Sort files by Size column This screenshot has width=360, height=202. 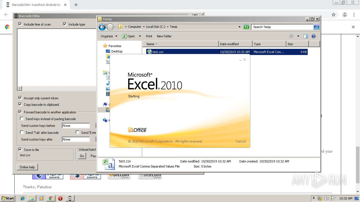[x=297, y=44]
